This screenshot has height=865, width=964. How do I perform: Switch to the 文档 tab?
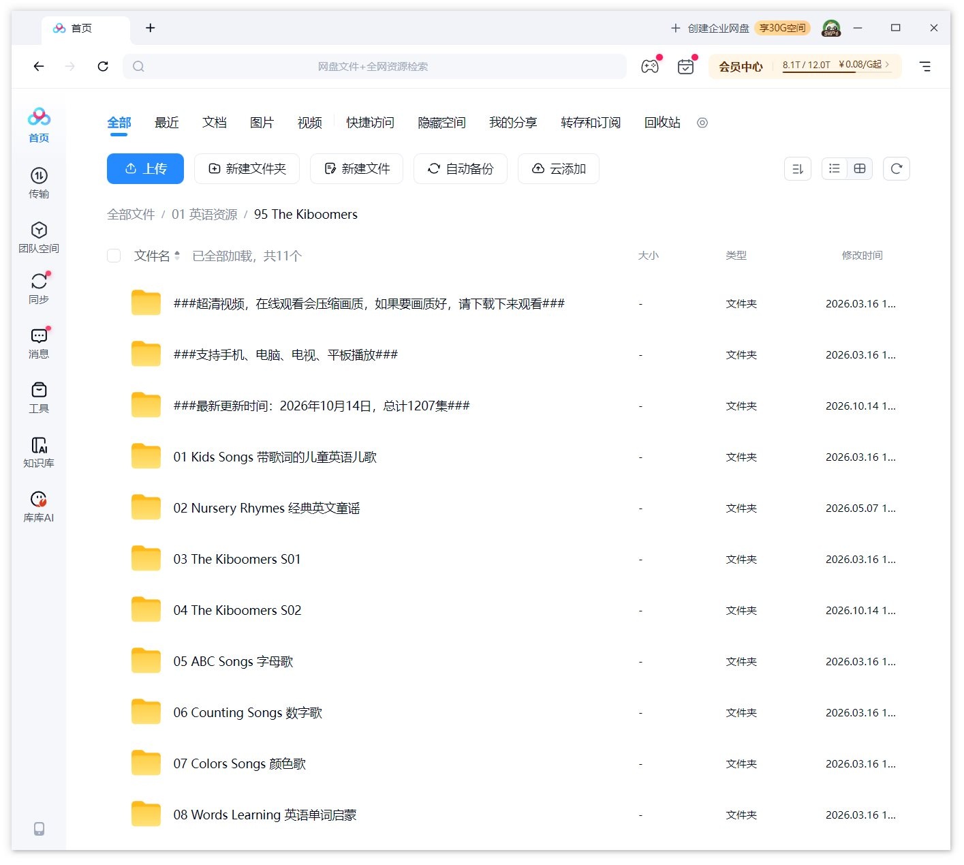[215, 123]
